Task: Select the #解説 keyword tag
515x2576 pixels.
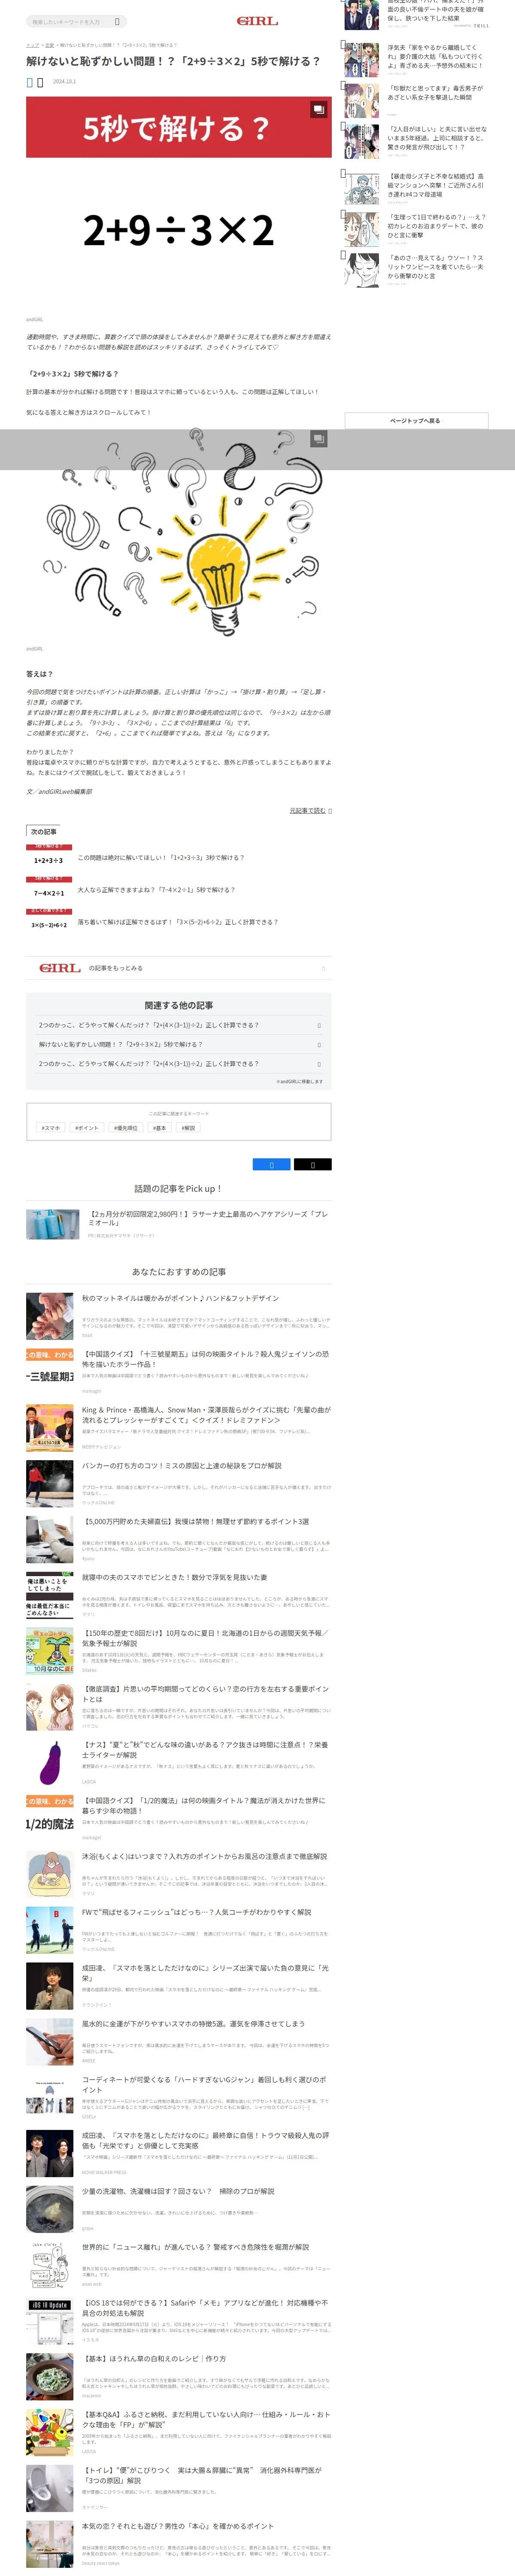Action: click(188, 1127)
